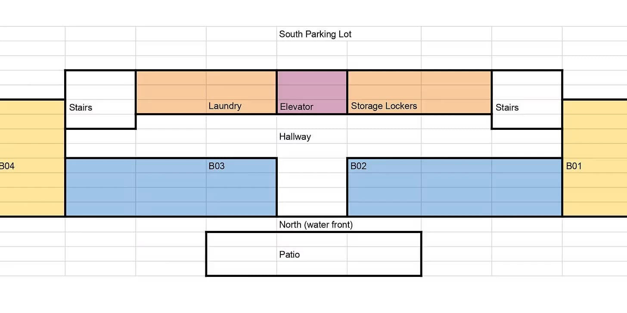Click the white gap between B03 and B02

coord(312,187)
